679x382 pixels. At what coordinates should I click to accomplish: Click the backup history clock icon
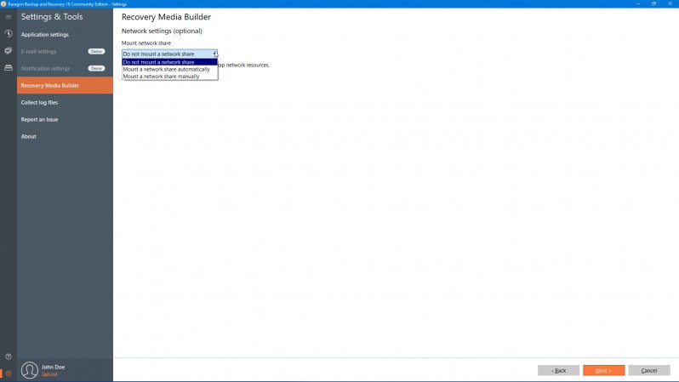[9, 34]
